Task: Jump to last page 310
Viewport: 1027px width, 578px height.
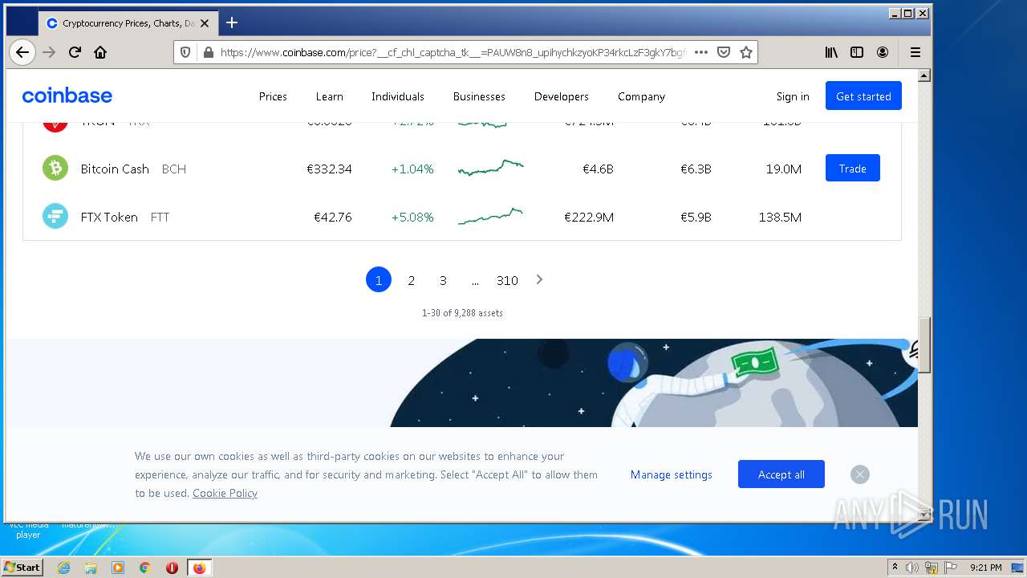Action: [x=507, y=280]
